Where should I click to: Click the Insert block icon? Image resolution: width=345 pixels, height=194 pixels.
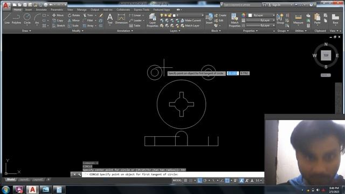209,18
